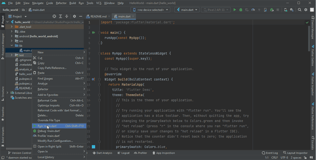Click the Select Opened File target icon
316x160 pixels.
point(54,16)
